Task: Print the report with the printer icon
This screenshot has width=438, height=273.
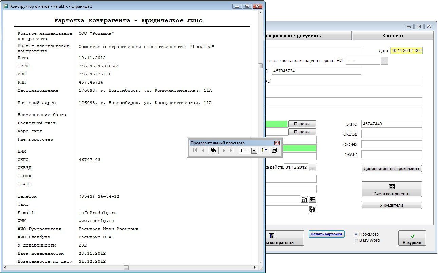Action: coord(274,150)
